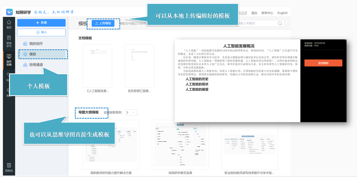Click the 文档模板 section heading
This screenshot has width=357, height=177.
point(85,38)
